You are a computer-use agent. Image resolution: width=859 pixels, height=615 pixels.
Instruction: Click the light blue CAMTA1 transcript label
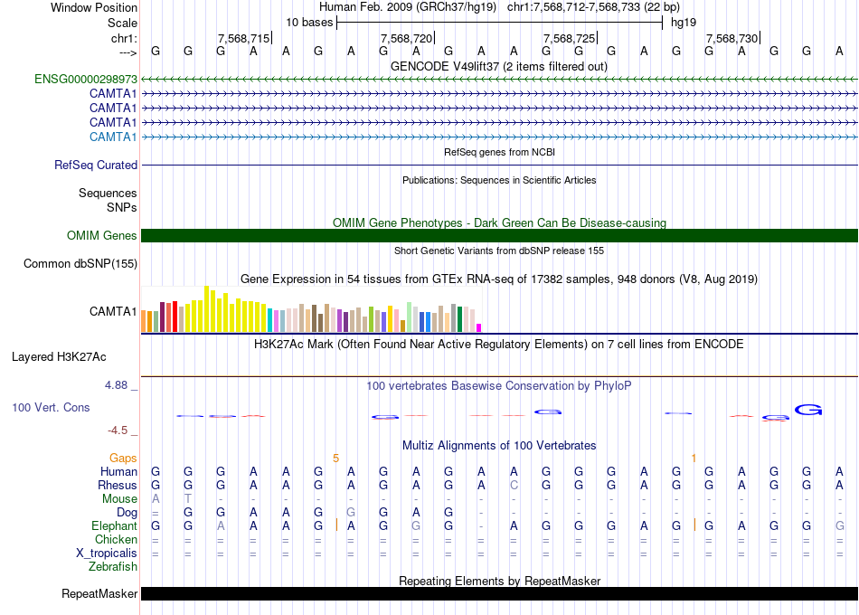(x=113, y=137)
